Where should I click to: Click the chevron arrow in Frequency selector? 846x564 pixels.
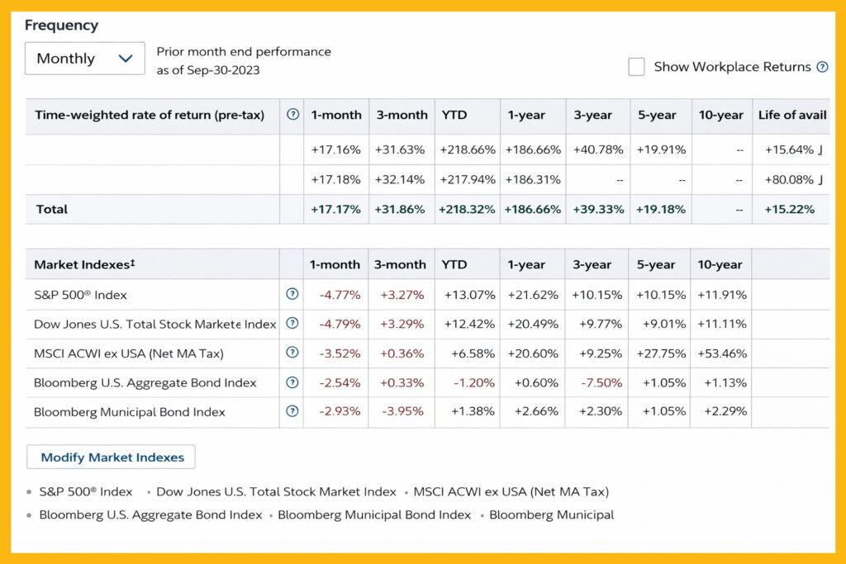pyautogui.click(x=126, y=59)
